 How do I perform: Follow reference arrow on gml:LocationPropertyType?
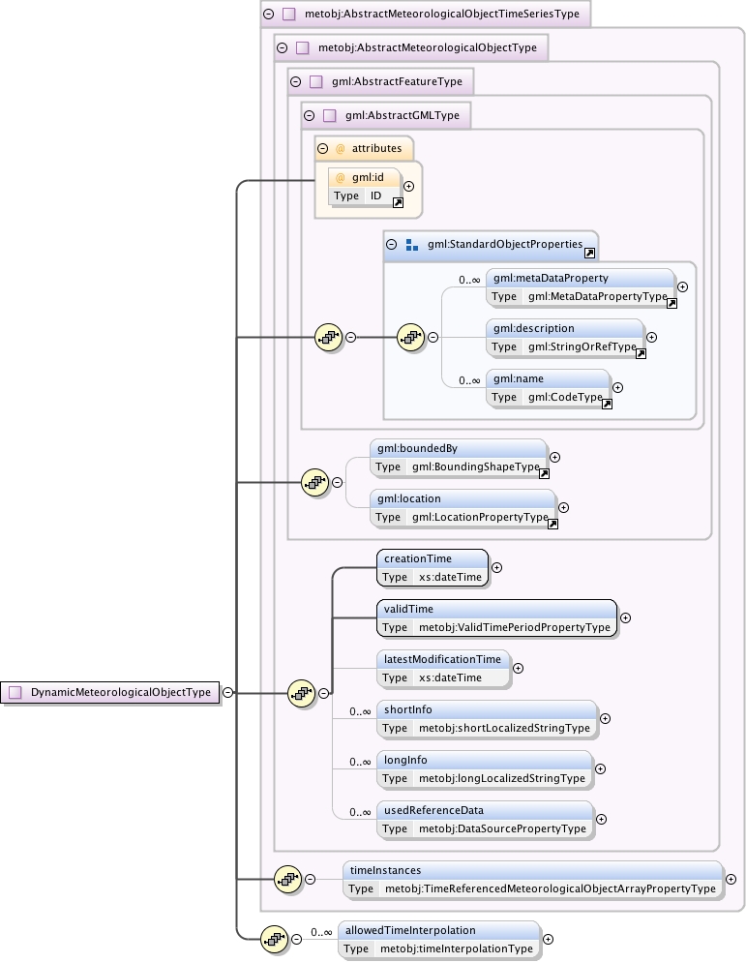click(x=552, y=524)
